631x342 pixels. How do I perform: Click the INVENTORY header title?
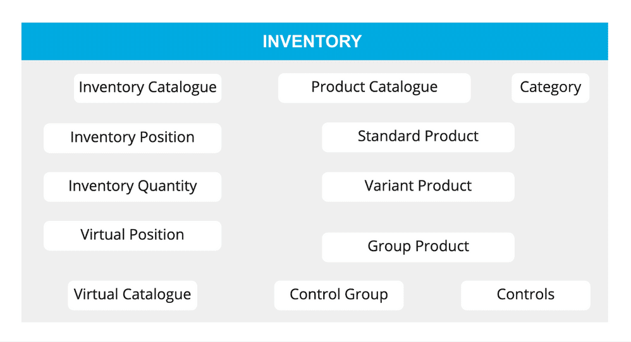[312, 42]
